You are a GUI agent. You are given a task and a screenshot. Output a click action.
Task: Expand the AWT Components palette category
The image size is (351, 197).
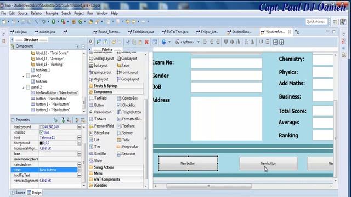coord(116,179)
